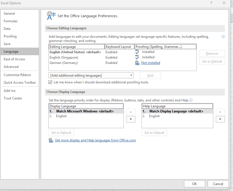Click the ABC checkmark icon for English (United States)

coord(137,52)
